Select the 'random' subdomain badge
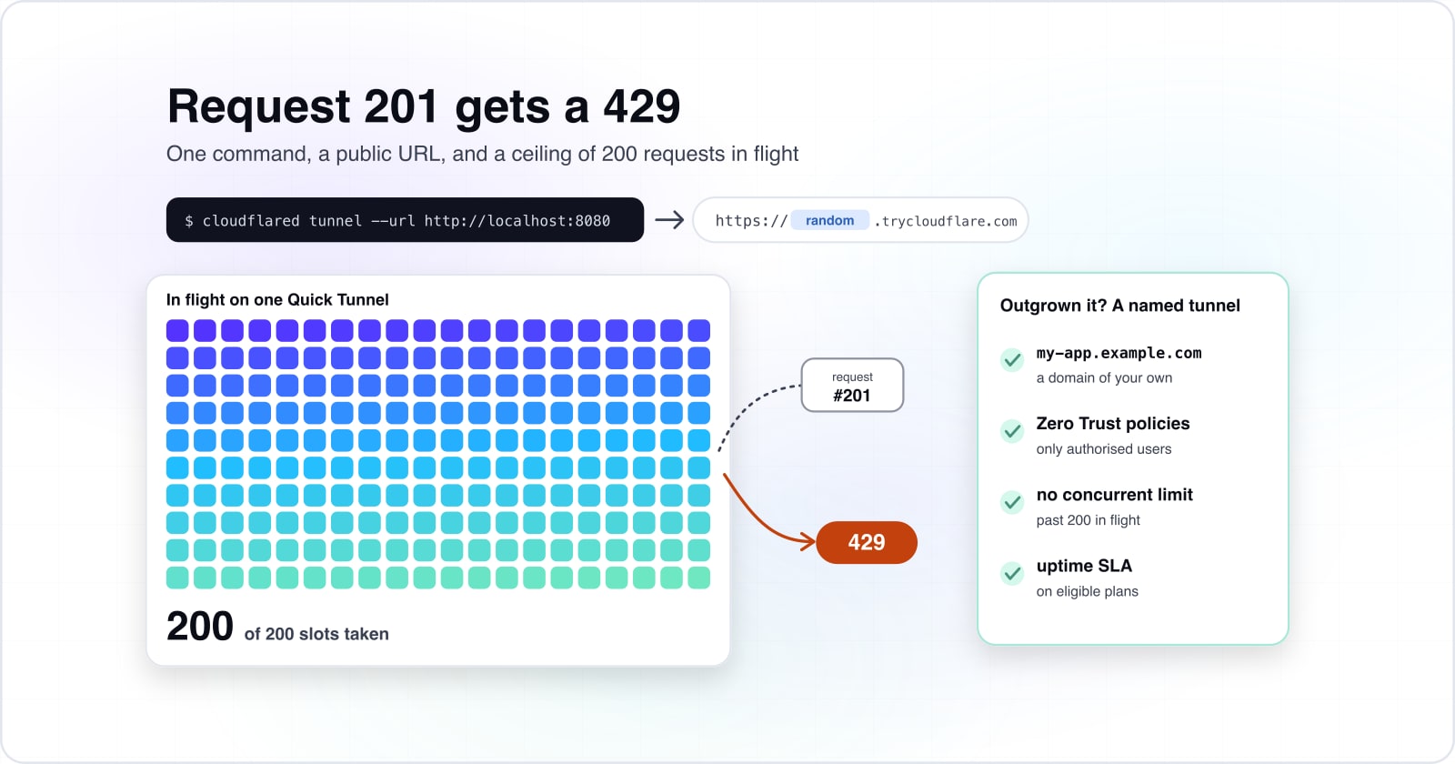 829,220
